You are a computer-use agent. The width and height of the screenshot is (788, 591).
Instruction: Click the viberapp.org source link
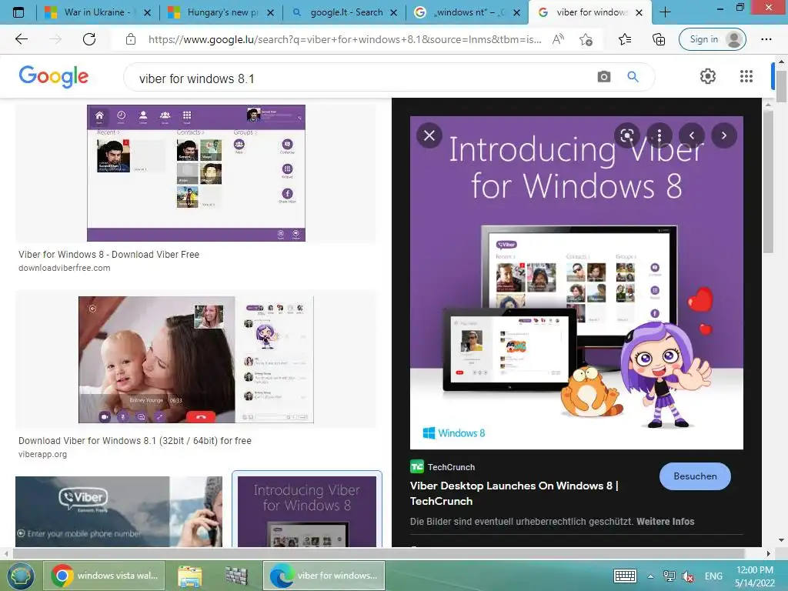click(x=43, y=454)
